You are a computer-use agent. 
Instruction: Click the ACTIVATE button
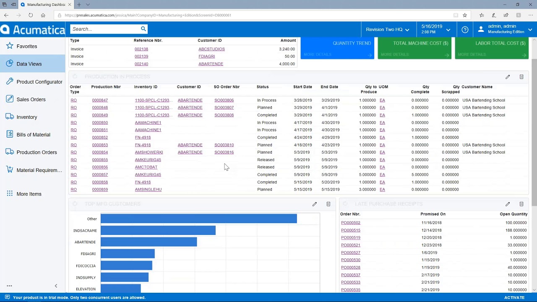(514, 297)
